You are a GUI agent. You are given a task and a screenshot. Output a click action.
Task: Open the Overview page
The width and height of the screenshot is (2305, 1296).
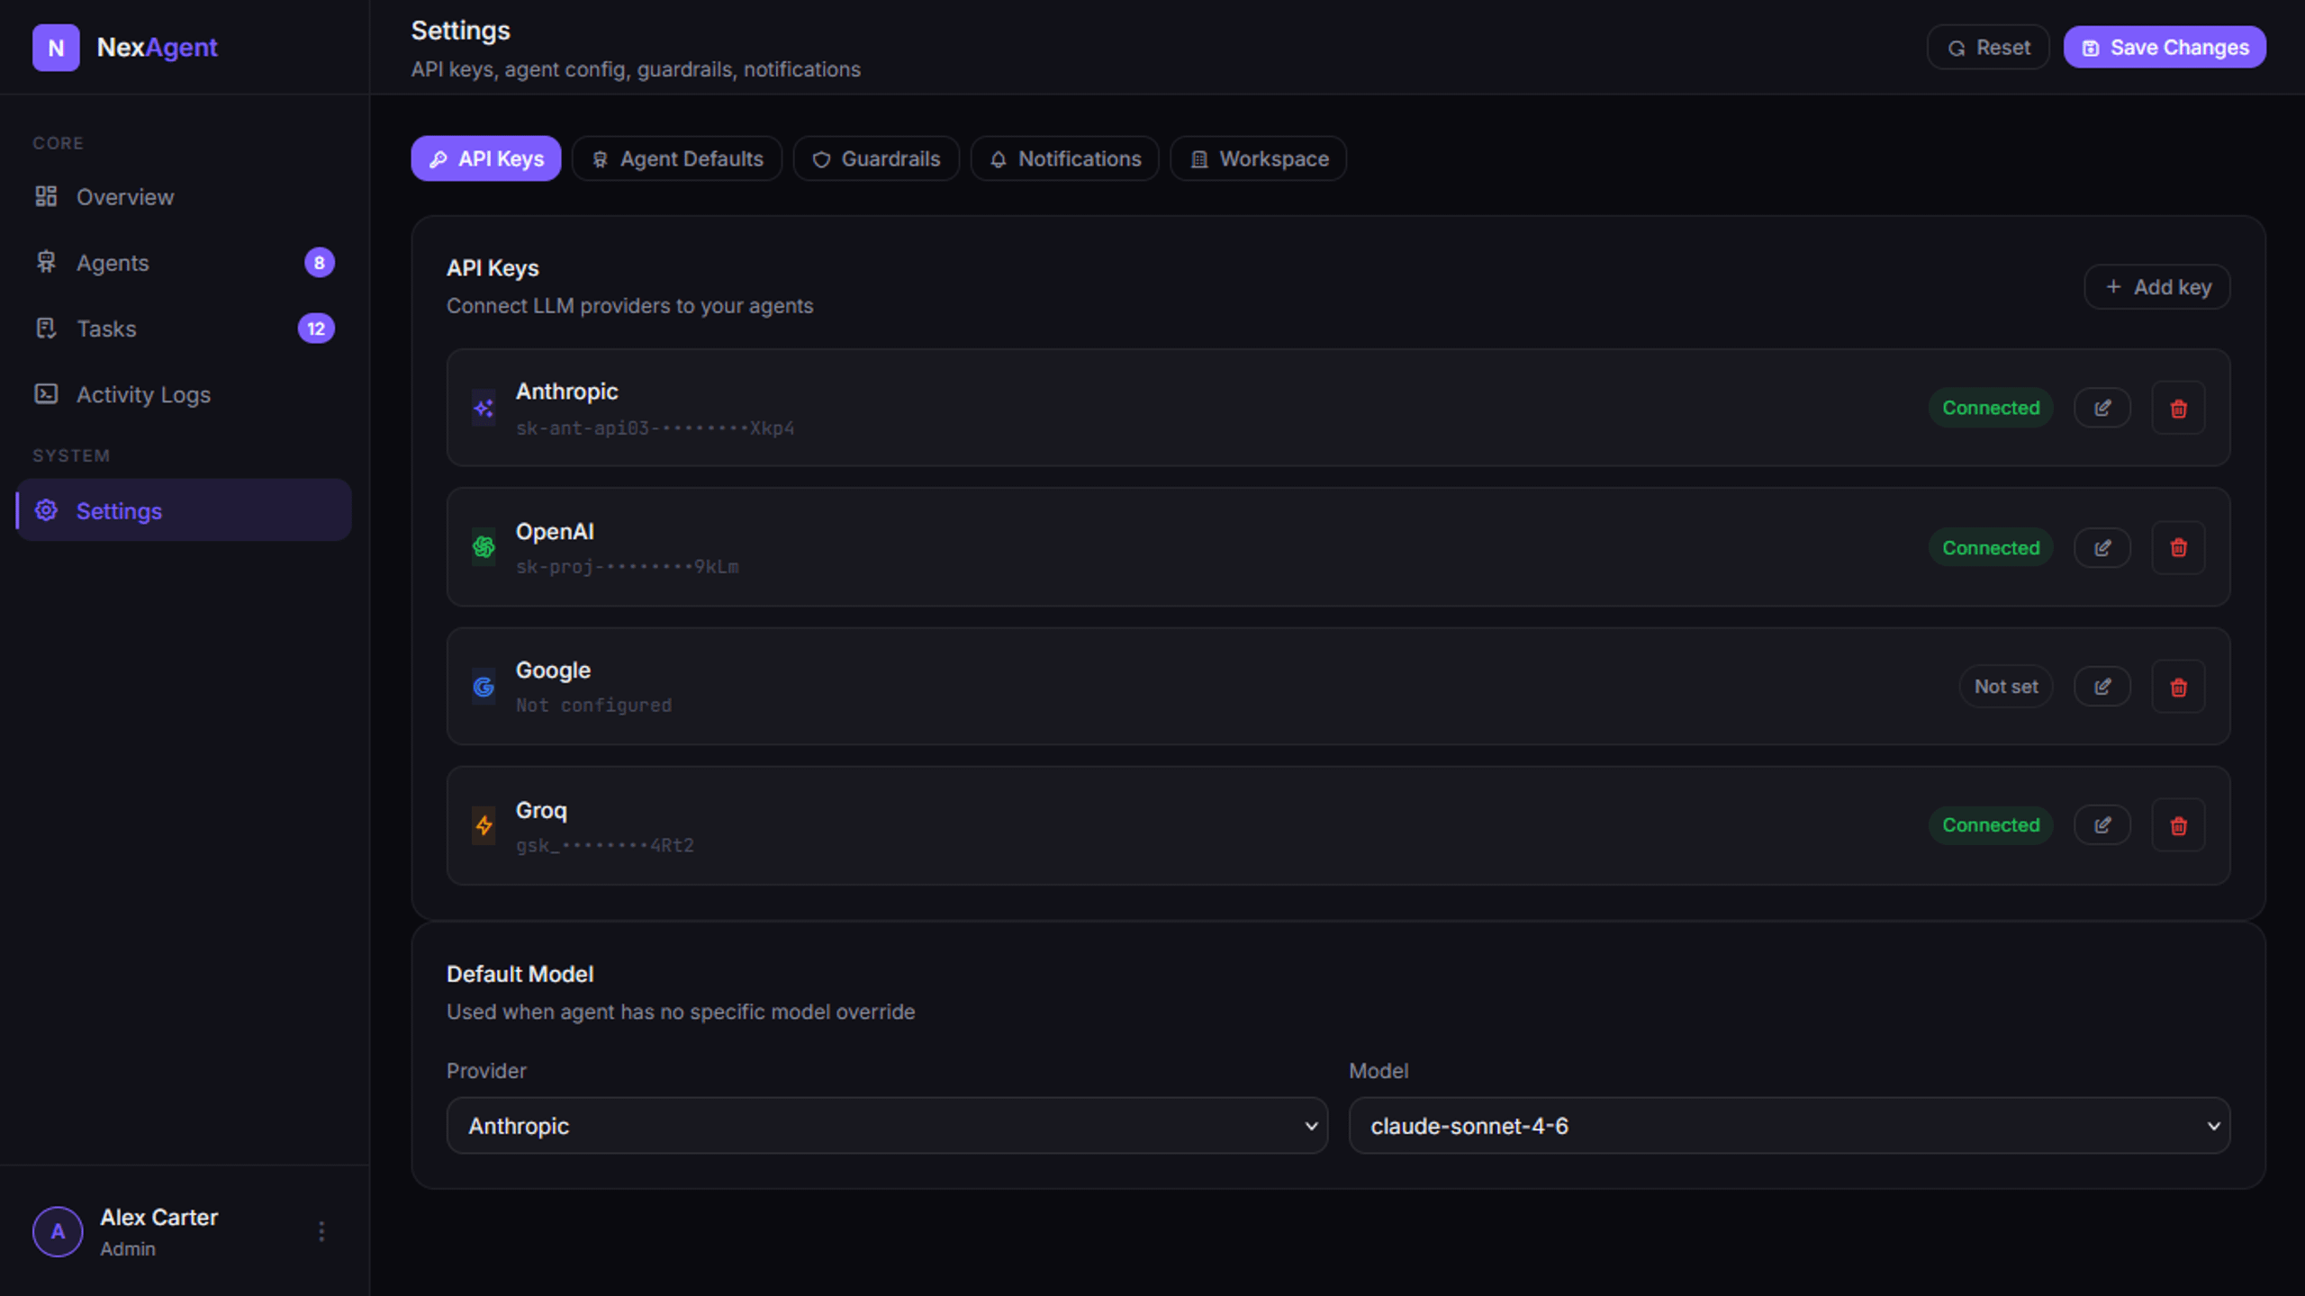point(184,197)
